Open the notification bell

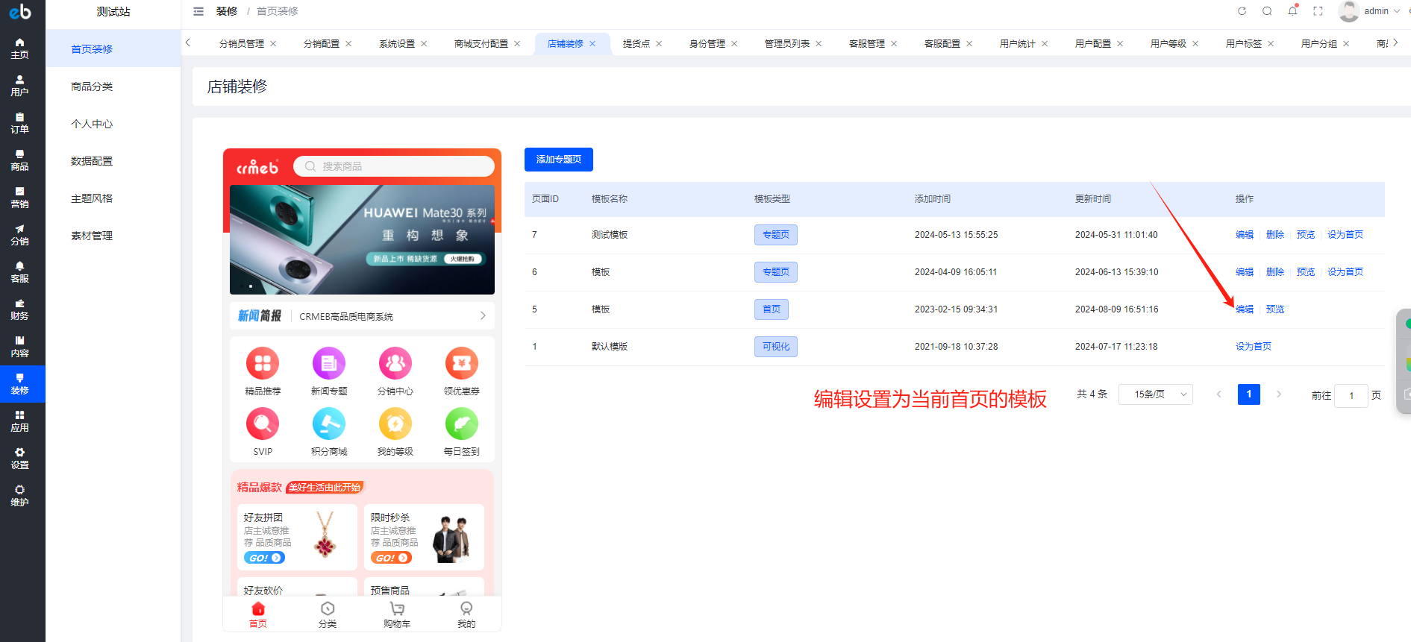tap(1292, 11)
